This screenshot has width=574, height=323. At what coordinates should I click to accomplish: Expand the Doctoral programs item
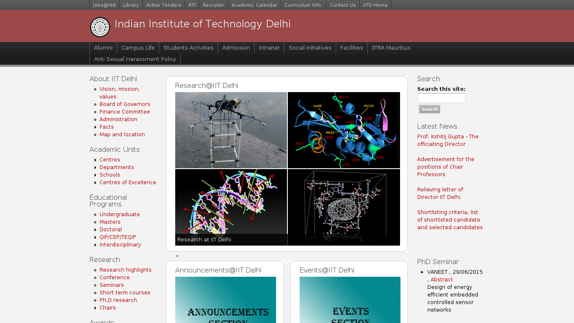111,229
